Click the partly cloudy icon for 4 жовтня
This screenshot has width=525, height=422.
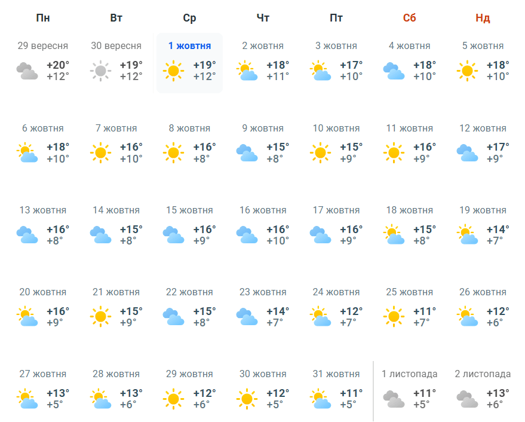(394, 71)
